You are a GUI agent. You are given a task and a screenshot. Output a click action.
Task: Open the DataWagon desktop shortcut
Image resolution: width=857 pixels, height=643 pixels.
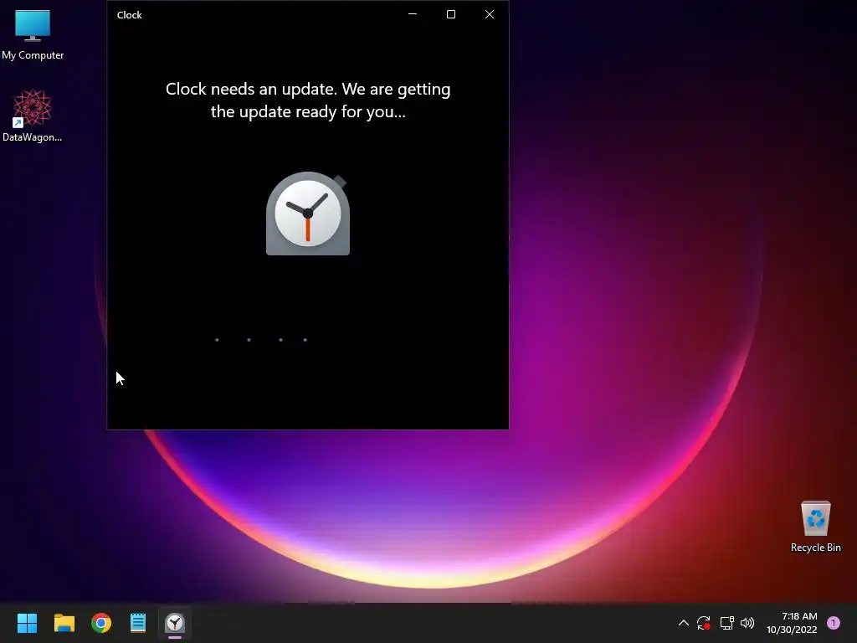(33, 116)
